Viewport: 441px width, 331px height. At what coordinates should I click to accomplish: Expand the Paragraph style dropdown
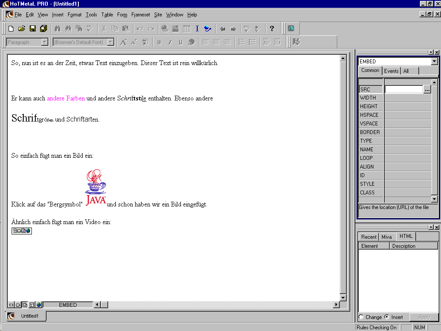point(44,42)
